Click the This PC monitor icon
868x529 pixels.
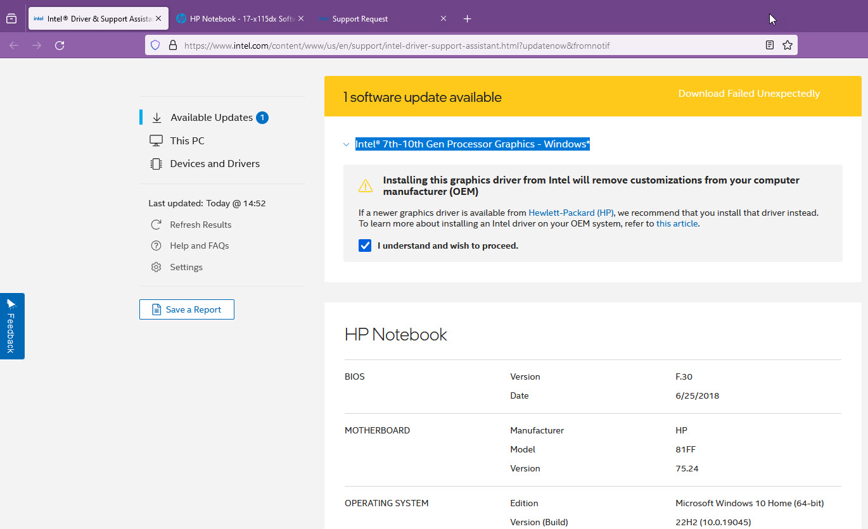(156, 140)
